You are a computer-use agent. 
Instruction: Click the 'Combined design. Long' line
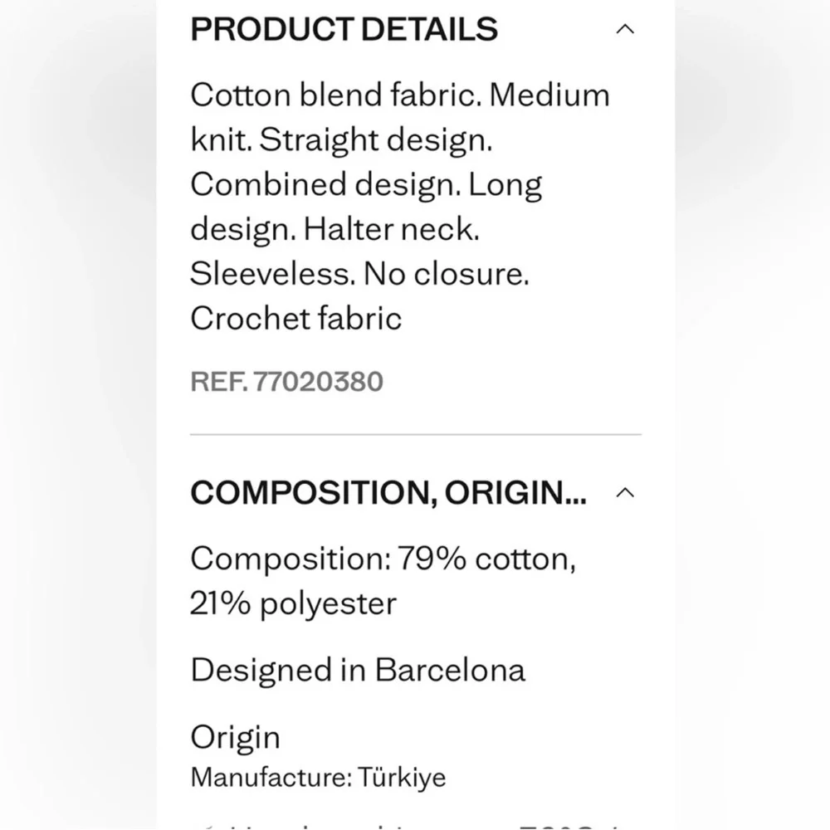(366, 185)
